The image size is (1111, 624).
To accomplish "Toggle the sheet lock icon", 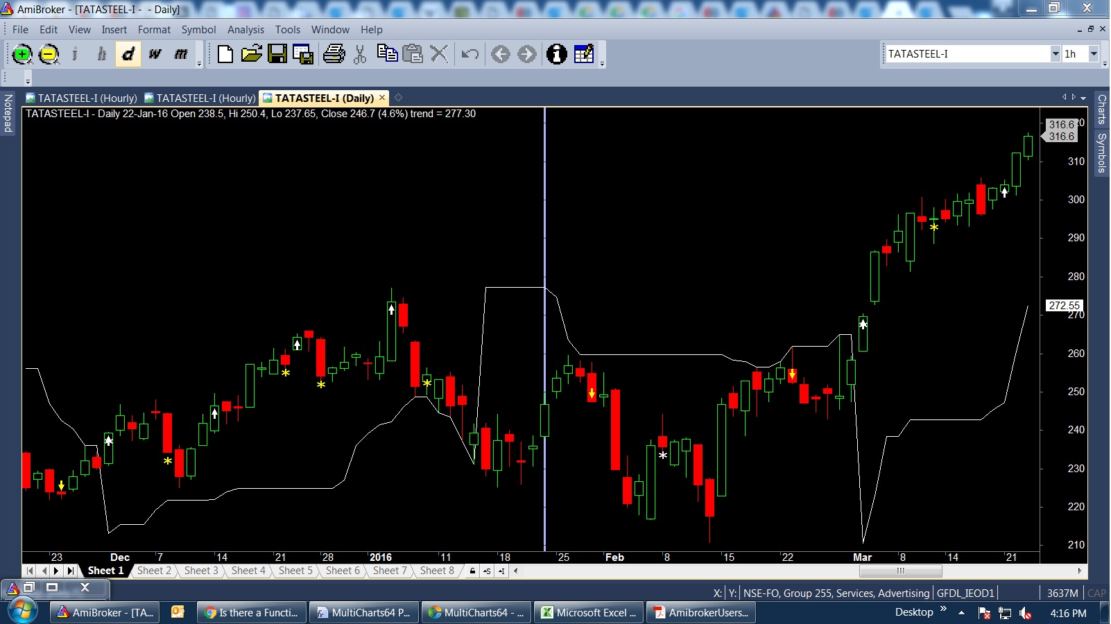I will click(x=472, y=571).
